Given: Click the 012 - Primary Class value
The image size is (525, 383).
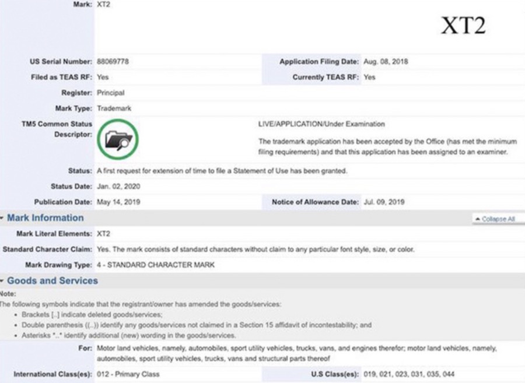Looking at the screenshot, I should (x=128, y=374).
